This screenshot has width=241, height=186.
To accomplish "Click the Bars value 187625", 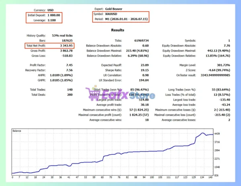I will point(67,40).
